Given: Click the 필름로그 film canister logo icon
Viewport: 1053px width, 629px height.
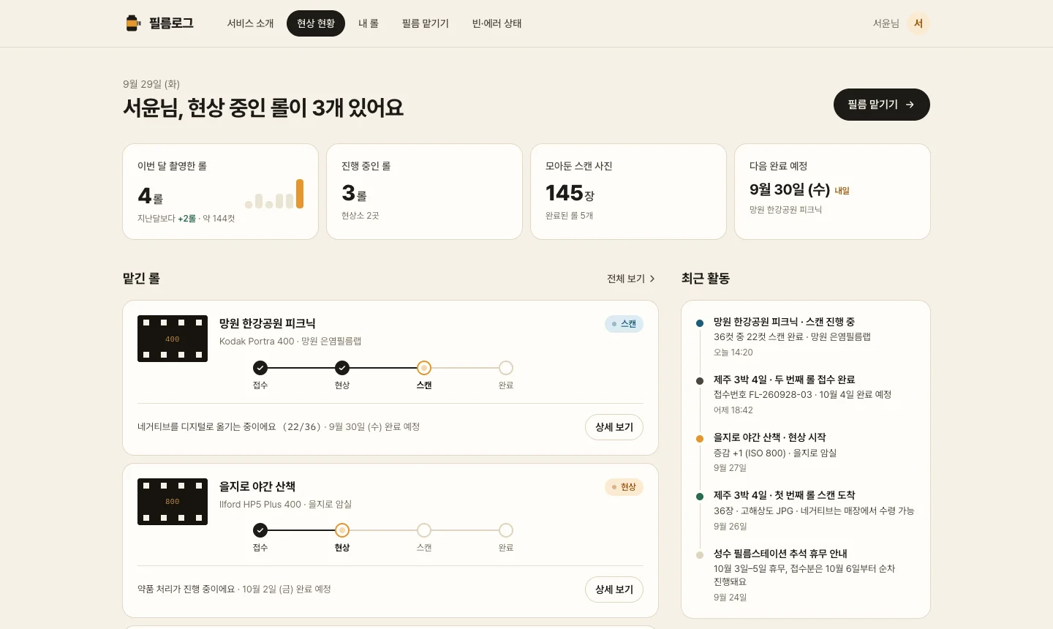Looking at the screenshot, I should click(x=132, y=23).
